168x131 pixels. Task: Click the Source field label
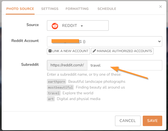pos(33,25)
